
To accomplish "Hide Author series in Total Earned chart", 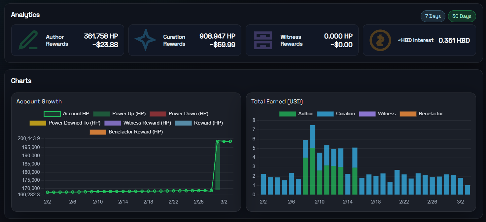I will 296,114.
